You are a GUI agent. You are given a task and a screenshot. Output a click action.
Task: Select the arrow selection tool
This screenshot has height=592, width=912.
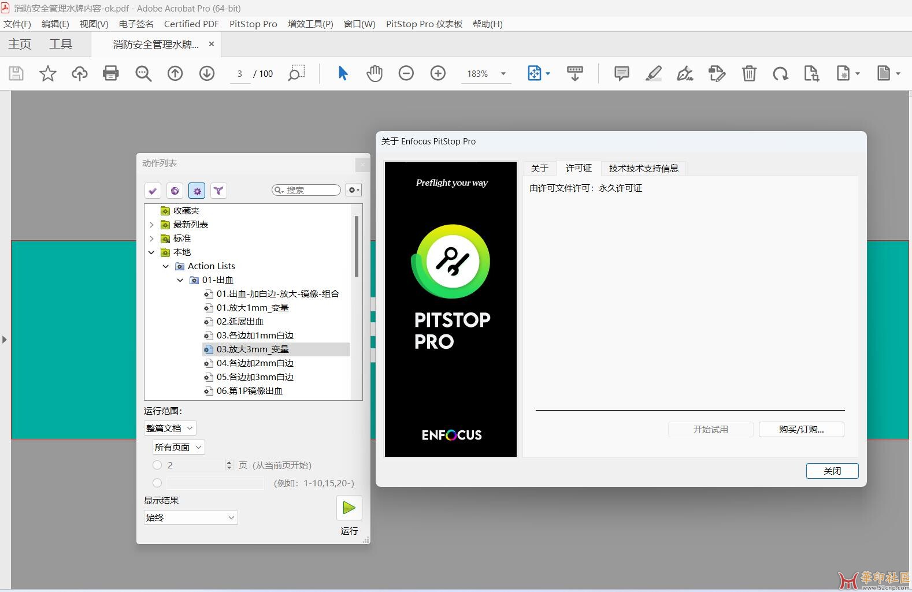[343, 73]
